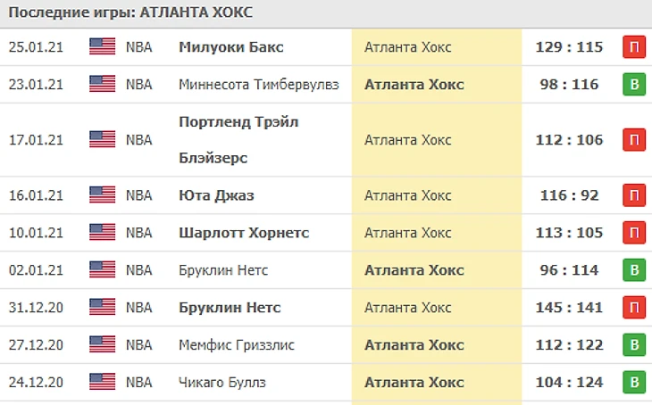This screenshot has height=405, width=652.
Task: Open the Милуоки Бакс team link
Action: coord(231,47)
